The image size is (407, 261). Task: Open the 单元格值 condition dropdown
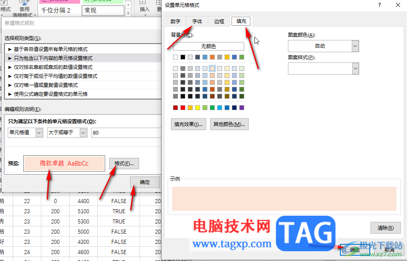25,133
